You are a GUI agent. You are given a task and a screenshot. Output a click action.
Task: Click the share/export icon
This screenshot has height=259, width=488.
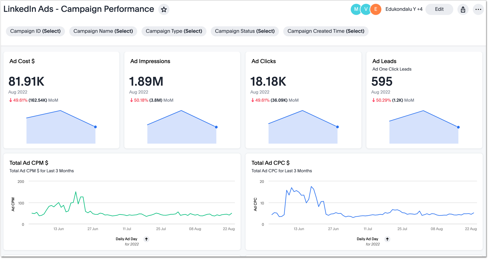coord(463,9)
